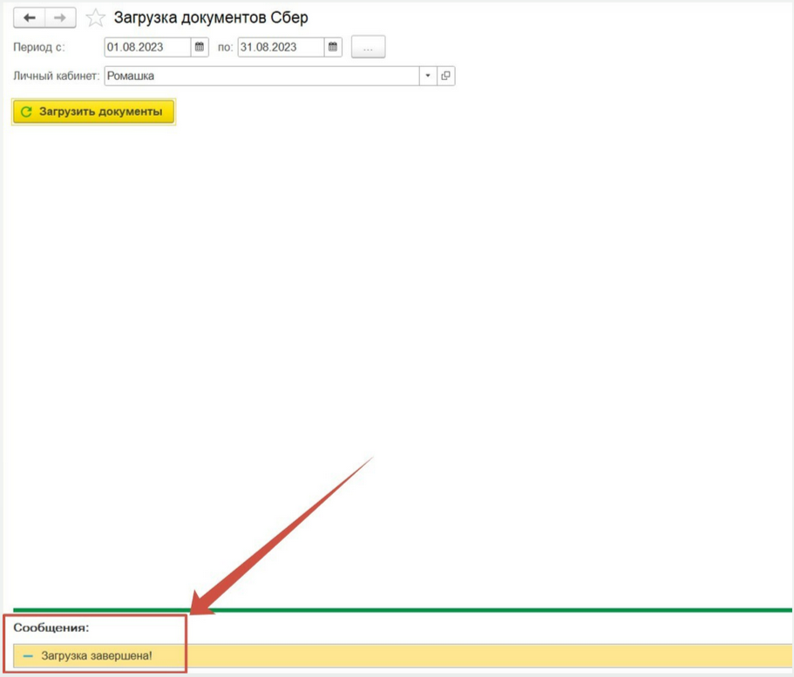The width and height of the screenshot is (794, 677).
Task: Click the forward navigation arrow
Action: coord(60,18)
